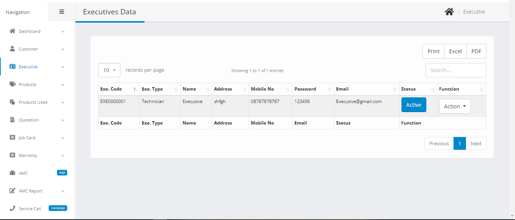Export the table using the Excel button
This screenshot has width=515, height=220.
pyautogui.click(x=455, y=51)
